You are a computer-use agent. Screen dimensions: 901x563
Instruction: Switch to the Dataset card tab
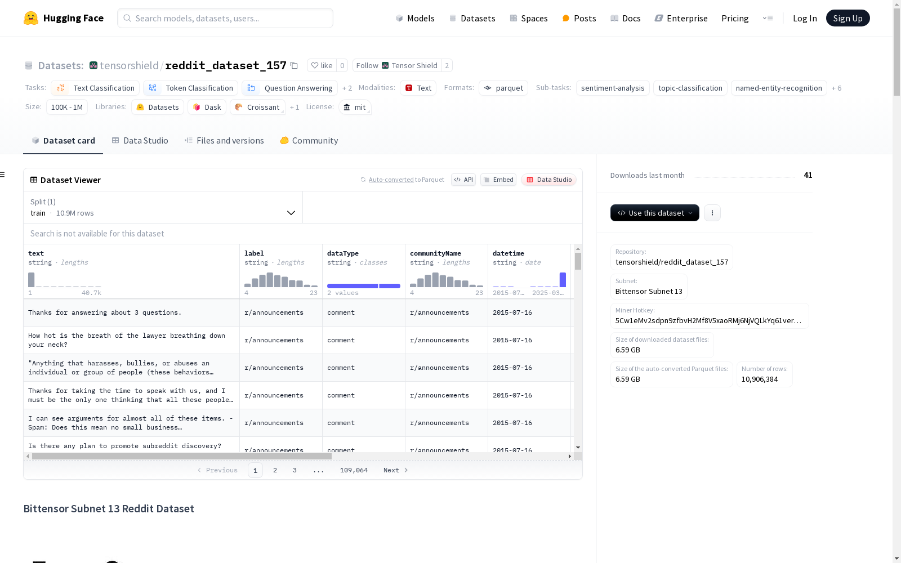pos(63,141)
